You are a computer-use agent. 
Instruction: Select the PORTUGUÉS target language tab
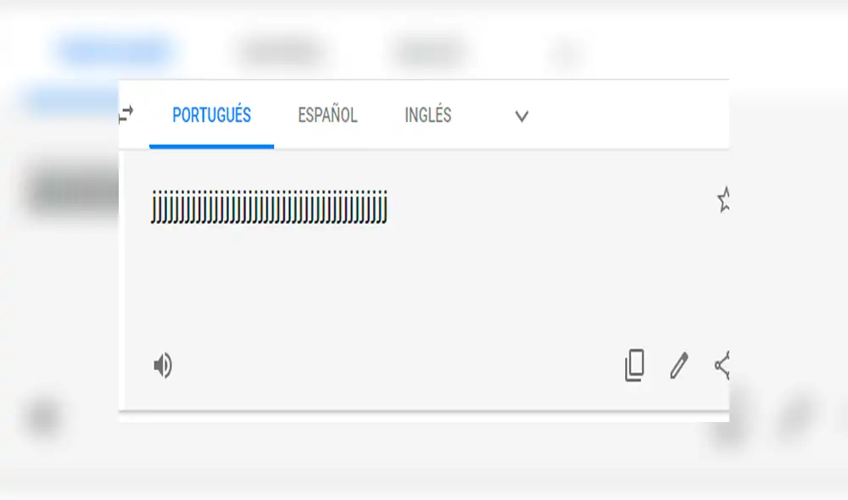coord(211,115)
